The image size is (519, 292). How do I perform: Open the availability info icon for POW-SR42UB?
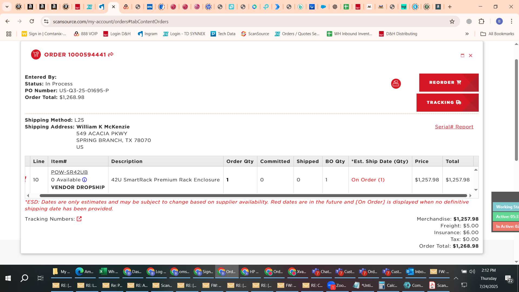(84, 180)
